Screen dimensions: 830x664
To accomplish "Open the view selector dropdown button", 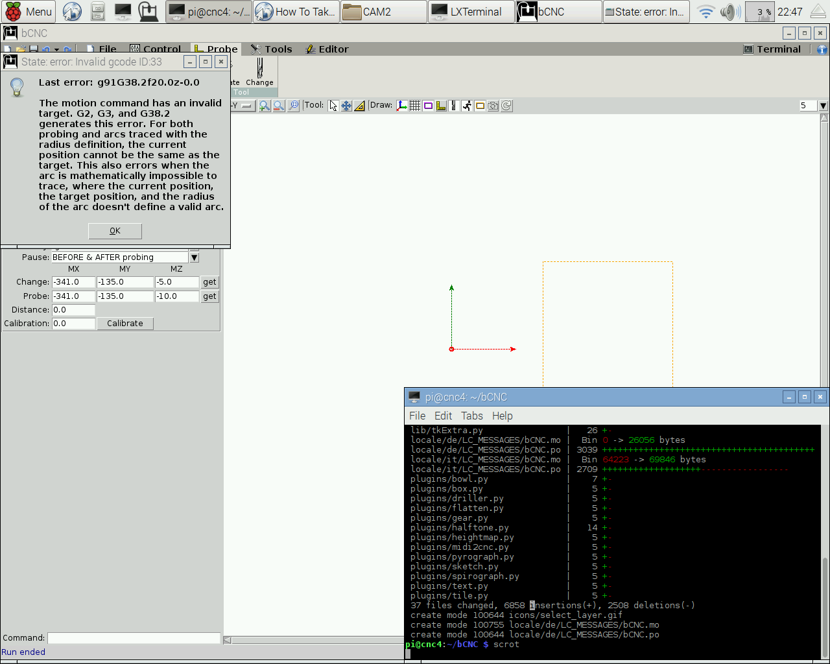I will [246, 106].
